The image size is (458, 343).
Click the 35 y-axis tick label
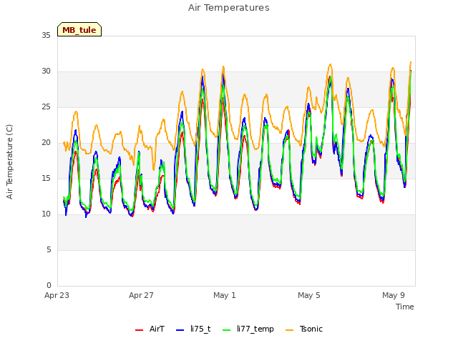click(46, 35)
